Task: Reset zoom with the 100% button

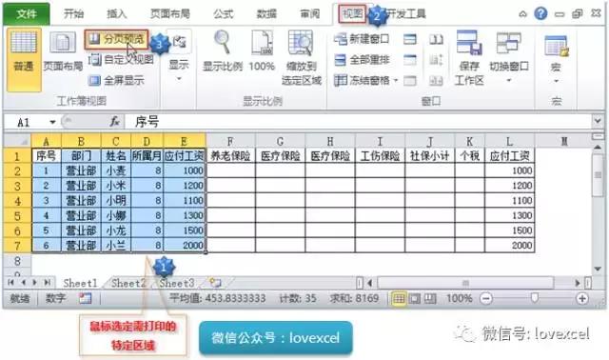Action: (262, 51)
